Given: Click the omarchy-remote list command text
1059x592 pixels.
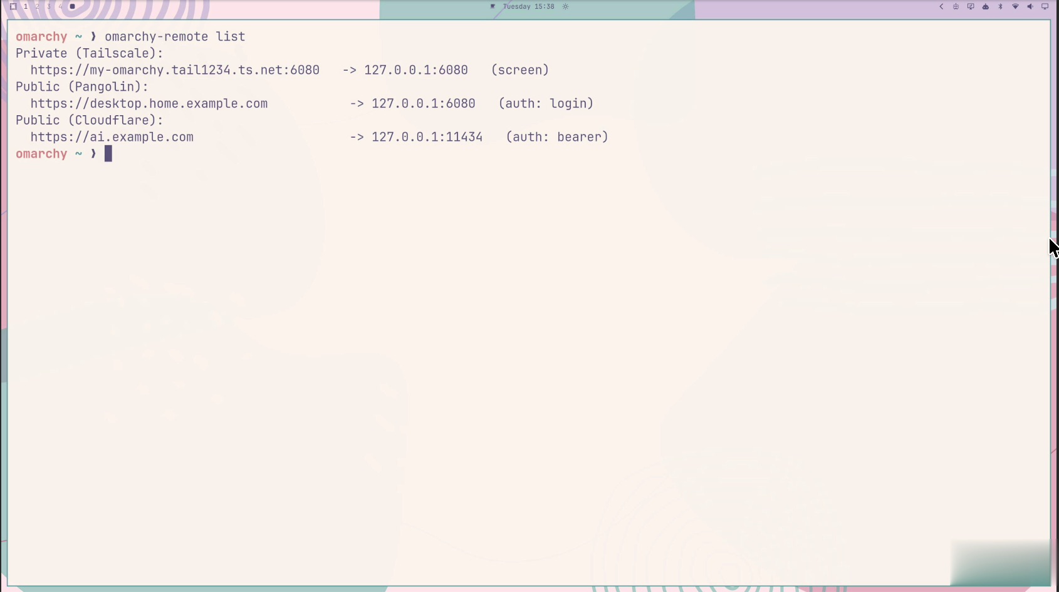Looking at the screenshot, I should [175, 36].
